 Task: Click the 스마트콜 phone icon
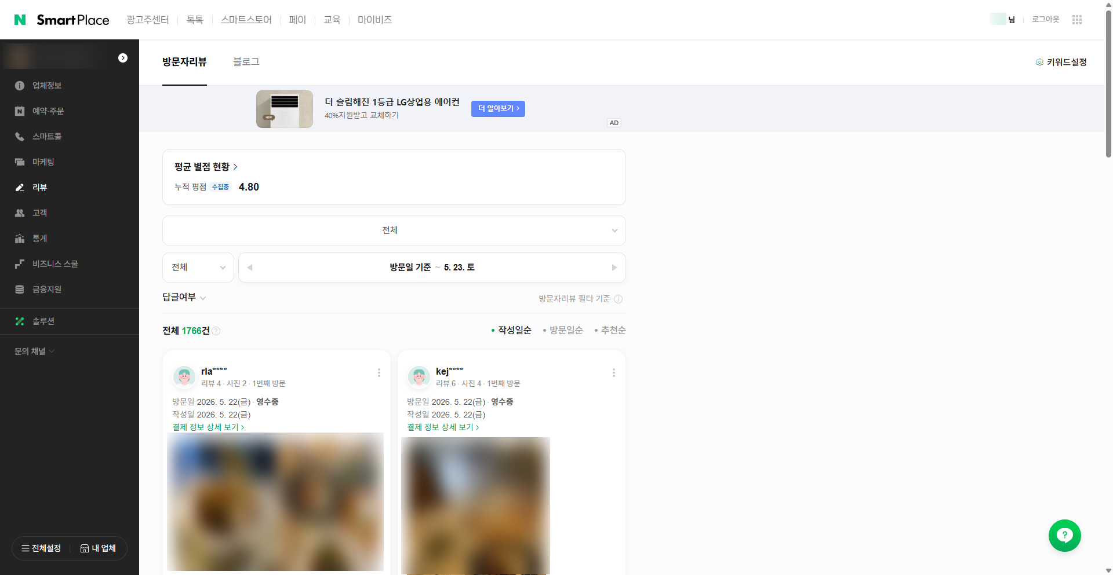point(20,137)
